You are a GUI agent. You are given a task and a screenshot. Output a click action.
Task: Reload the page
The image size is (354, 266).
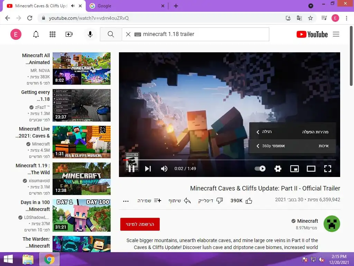[x=30, y=18]
